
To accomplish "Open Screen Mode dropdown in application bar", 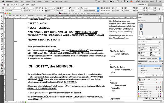I will 27,5.
